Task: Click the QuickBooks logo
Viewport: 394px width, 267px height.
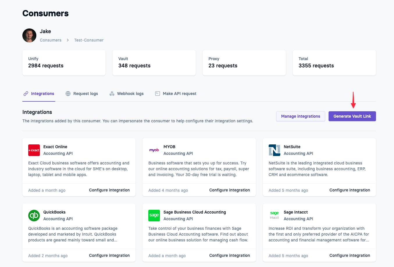Action: 34,216
